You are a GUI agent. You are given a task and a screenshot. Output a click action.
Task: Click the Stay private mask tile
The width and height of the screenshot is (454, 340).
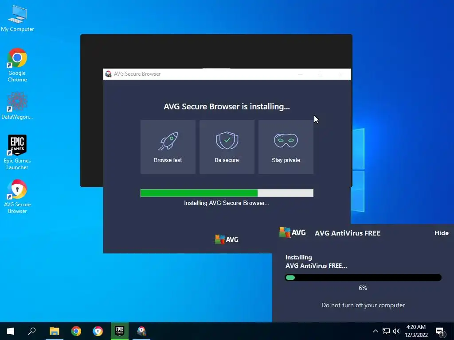click(286, 147)
